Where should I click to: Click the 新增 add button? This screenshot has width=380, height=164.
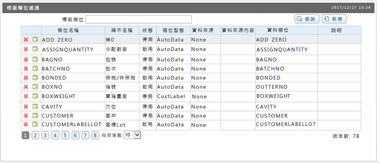pos(334,19)
